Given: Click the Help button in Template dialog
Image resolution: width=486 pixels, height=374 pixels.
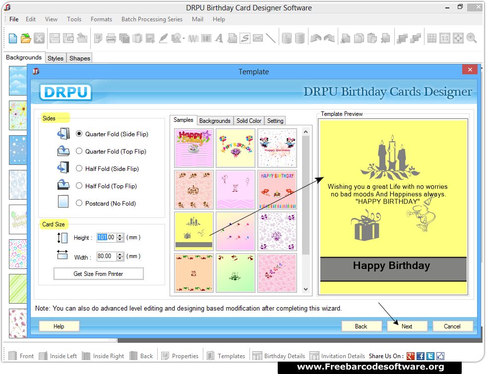Looking at the screenshot, I should (x=59, y=326).
